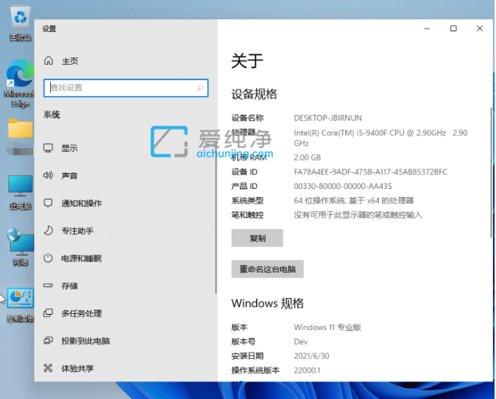496x399 pixels.
Task: Select the OS build value 22000.1
Action: click(x=307, y=370)
